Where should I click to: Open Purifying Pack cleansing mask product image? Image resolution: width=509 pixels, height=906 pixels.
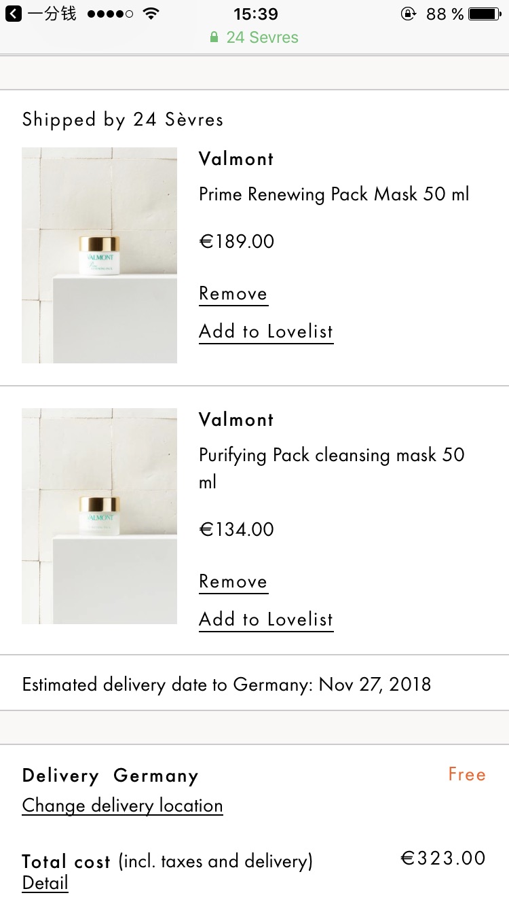[99, 516]
